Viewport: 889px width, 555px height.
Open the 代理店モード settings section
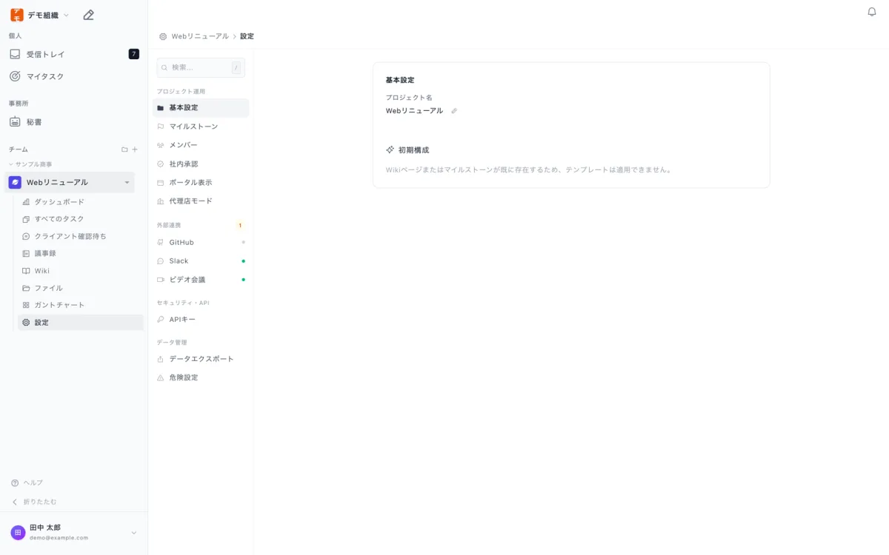[201, 201]
